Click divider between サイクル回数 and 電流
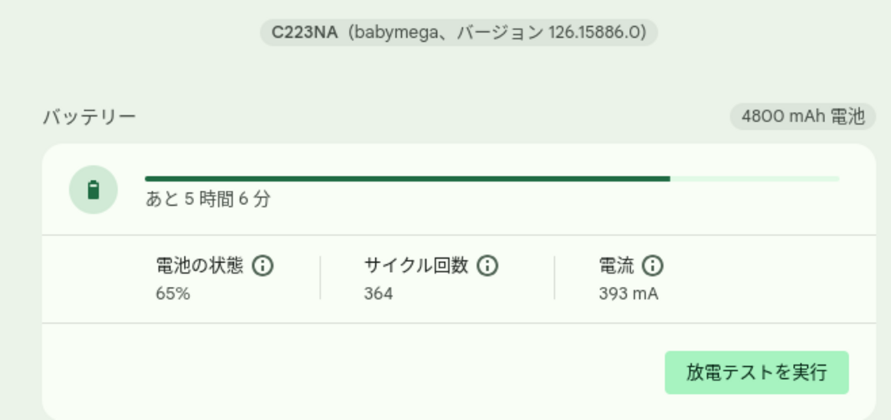 [554, 278]
